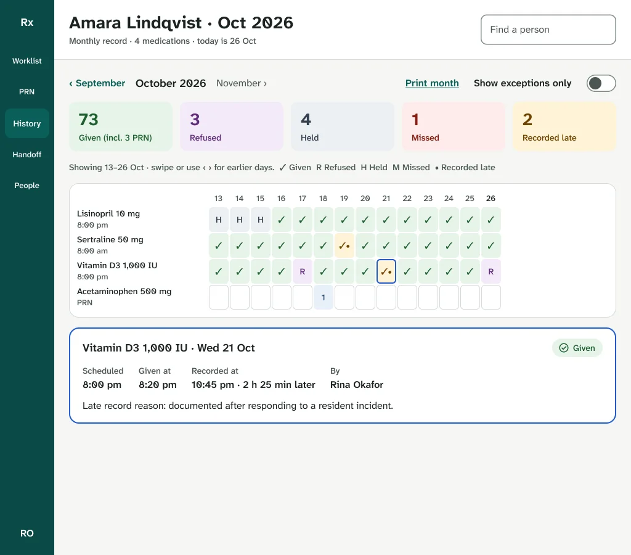Select Sertraline given cell on day 22
The image size is (631, 555).
coord(407,245)
